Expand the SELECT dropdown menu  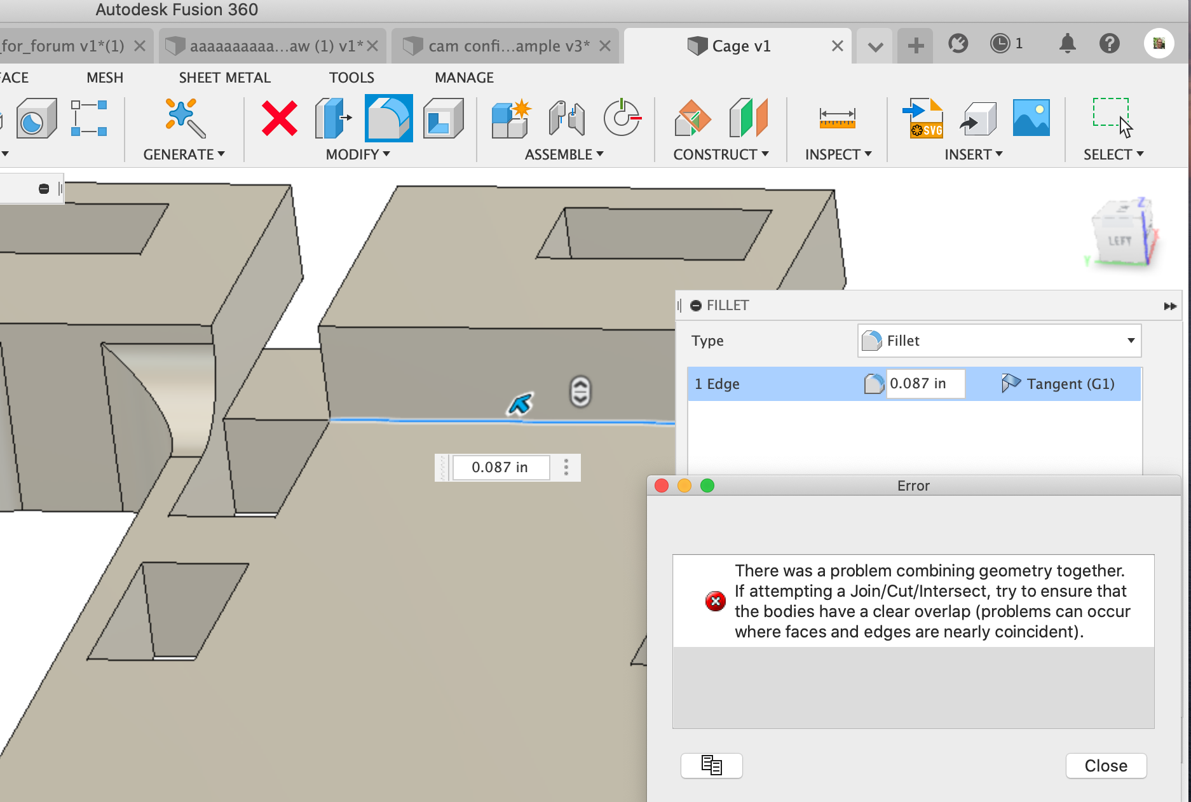coord(1112,154)
